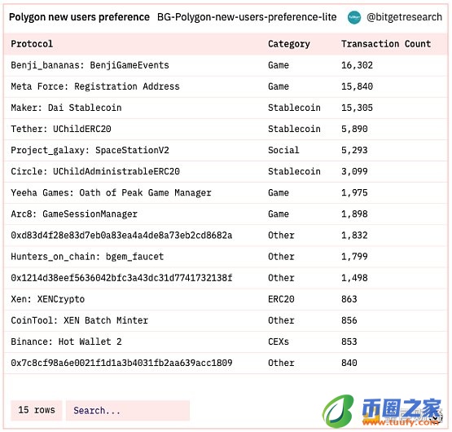452x432 pixels.
Task: Click the 863 transaction count value
Action: pyautogui.click(x=349, y=299)
